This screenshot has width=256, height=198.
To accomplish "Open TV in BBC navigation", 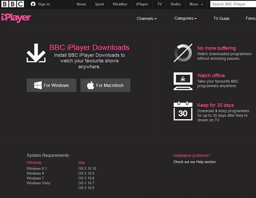I will coord(159,4).
